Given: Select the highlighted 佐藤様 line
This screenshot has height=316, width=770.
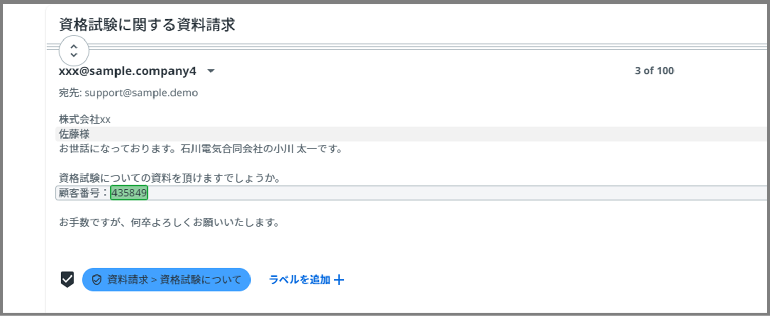Looking at the screenshot, I should click(x=412, y=134).
